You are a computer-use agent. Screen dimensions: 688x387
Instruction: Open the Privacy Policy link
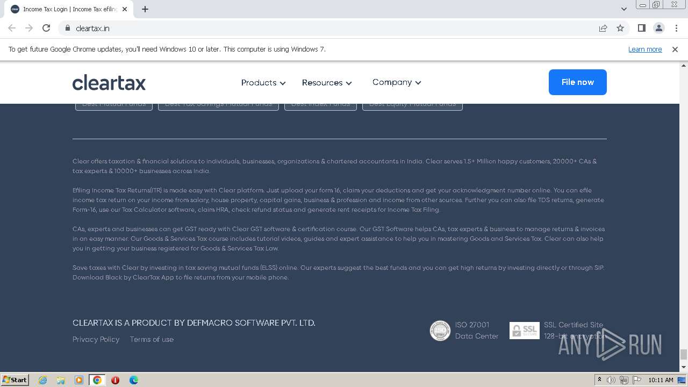[96, 339]
